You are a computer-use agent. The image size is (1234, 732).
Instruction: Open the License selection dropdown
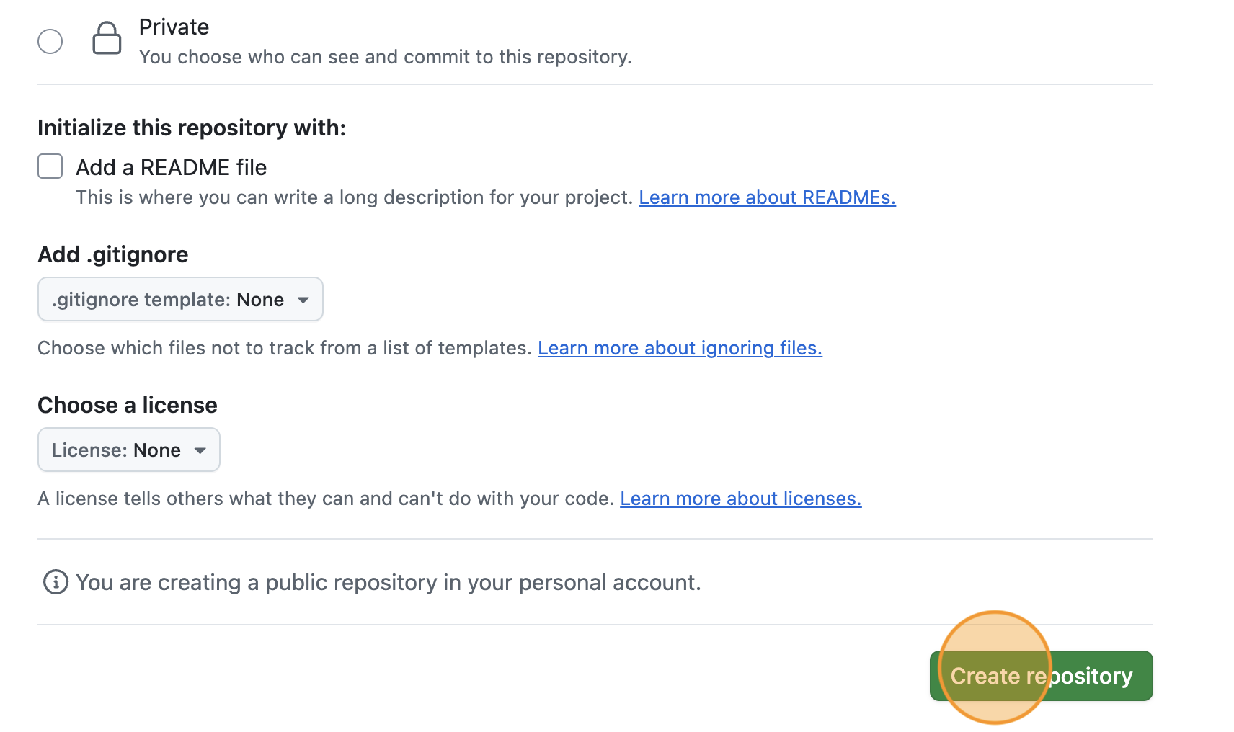click(128, 450)
